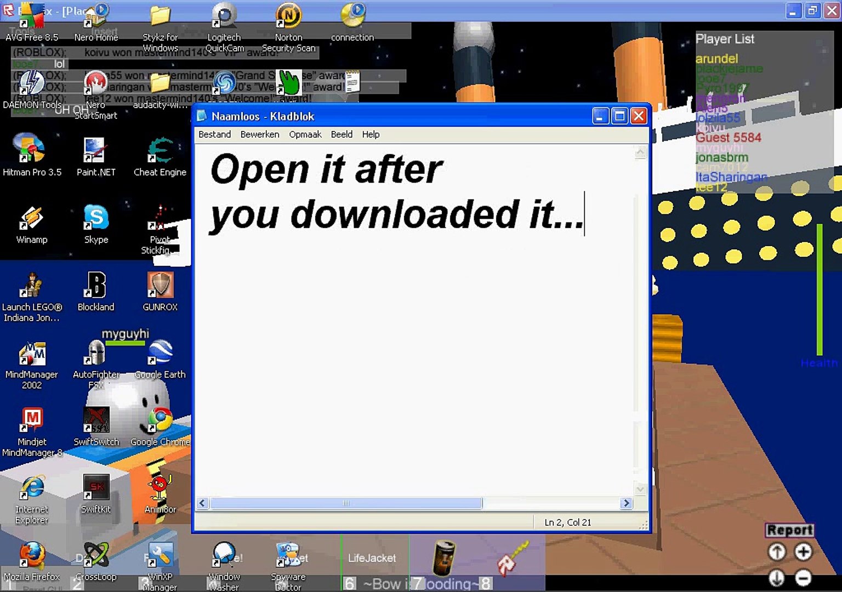The width and height of the screenshot is (842, 592).
Task: Zoom in with Roblox camera plus button
Action: pos(804,551)
